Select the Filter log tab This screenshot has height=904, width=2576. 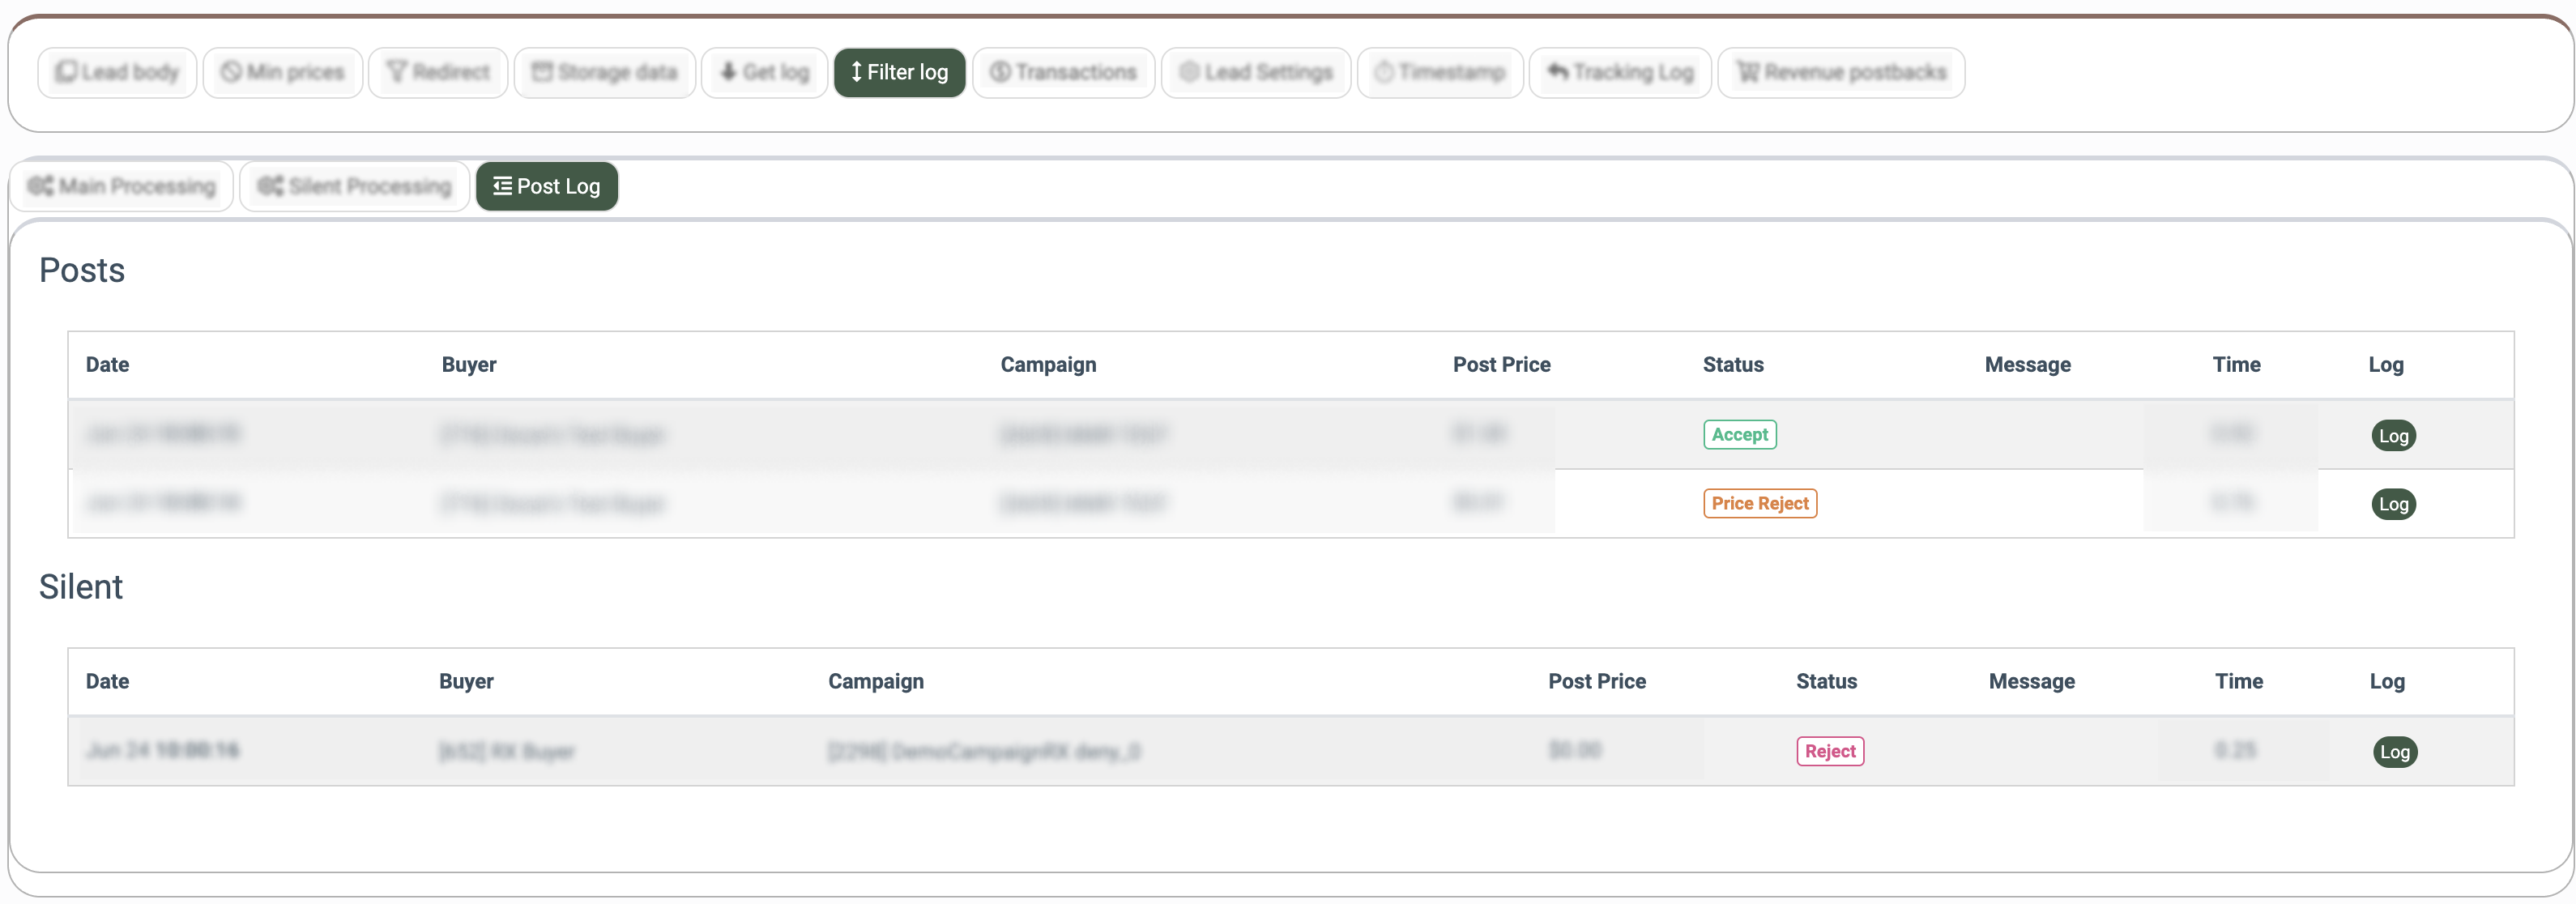[x=899, y=72]
